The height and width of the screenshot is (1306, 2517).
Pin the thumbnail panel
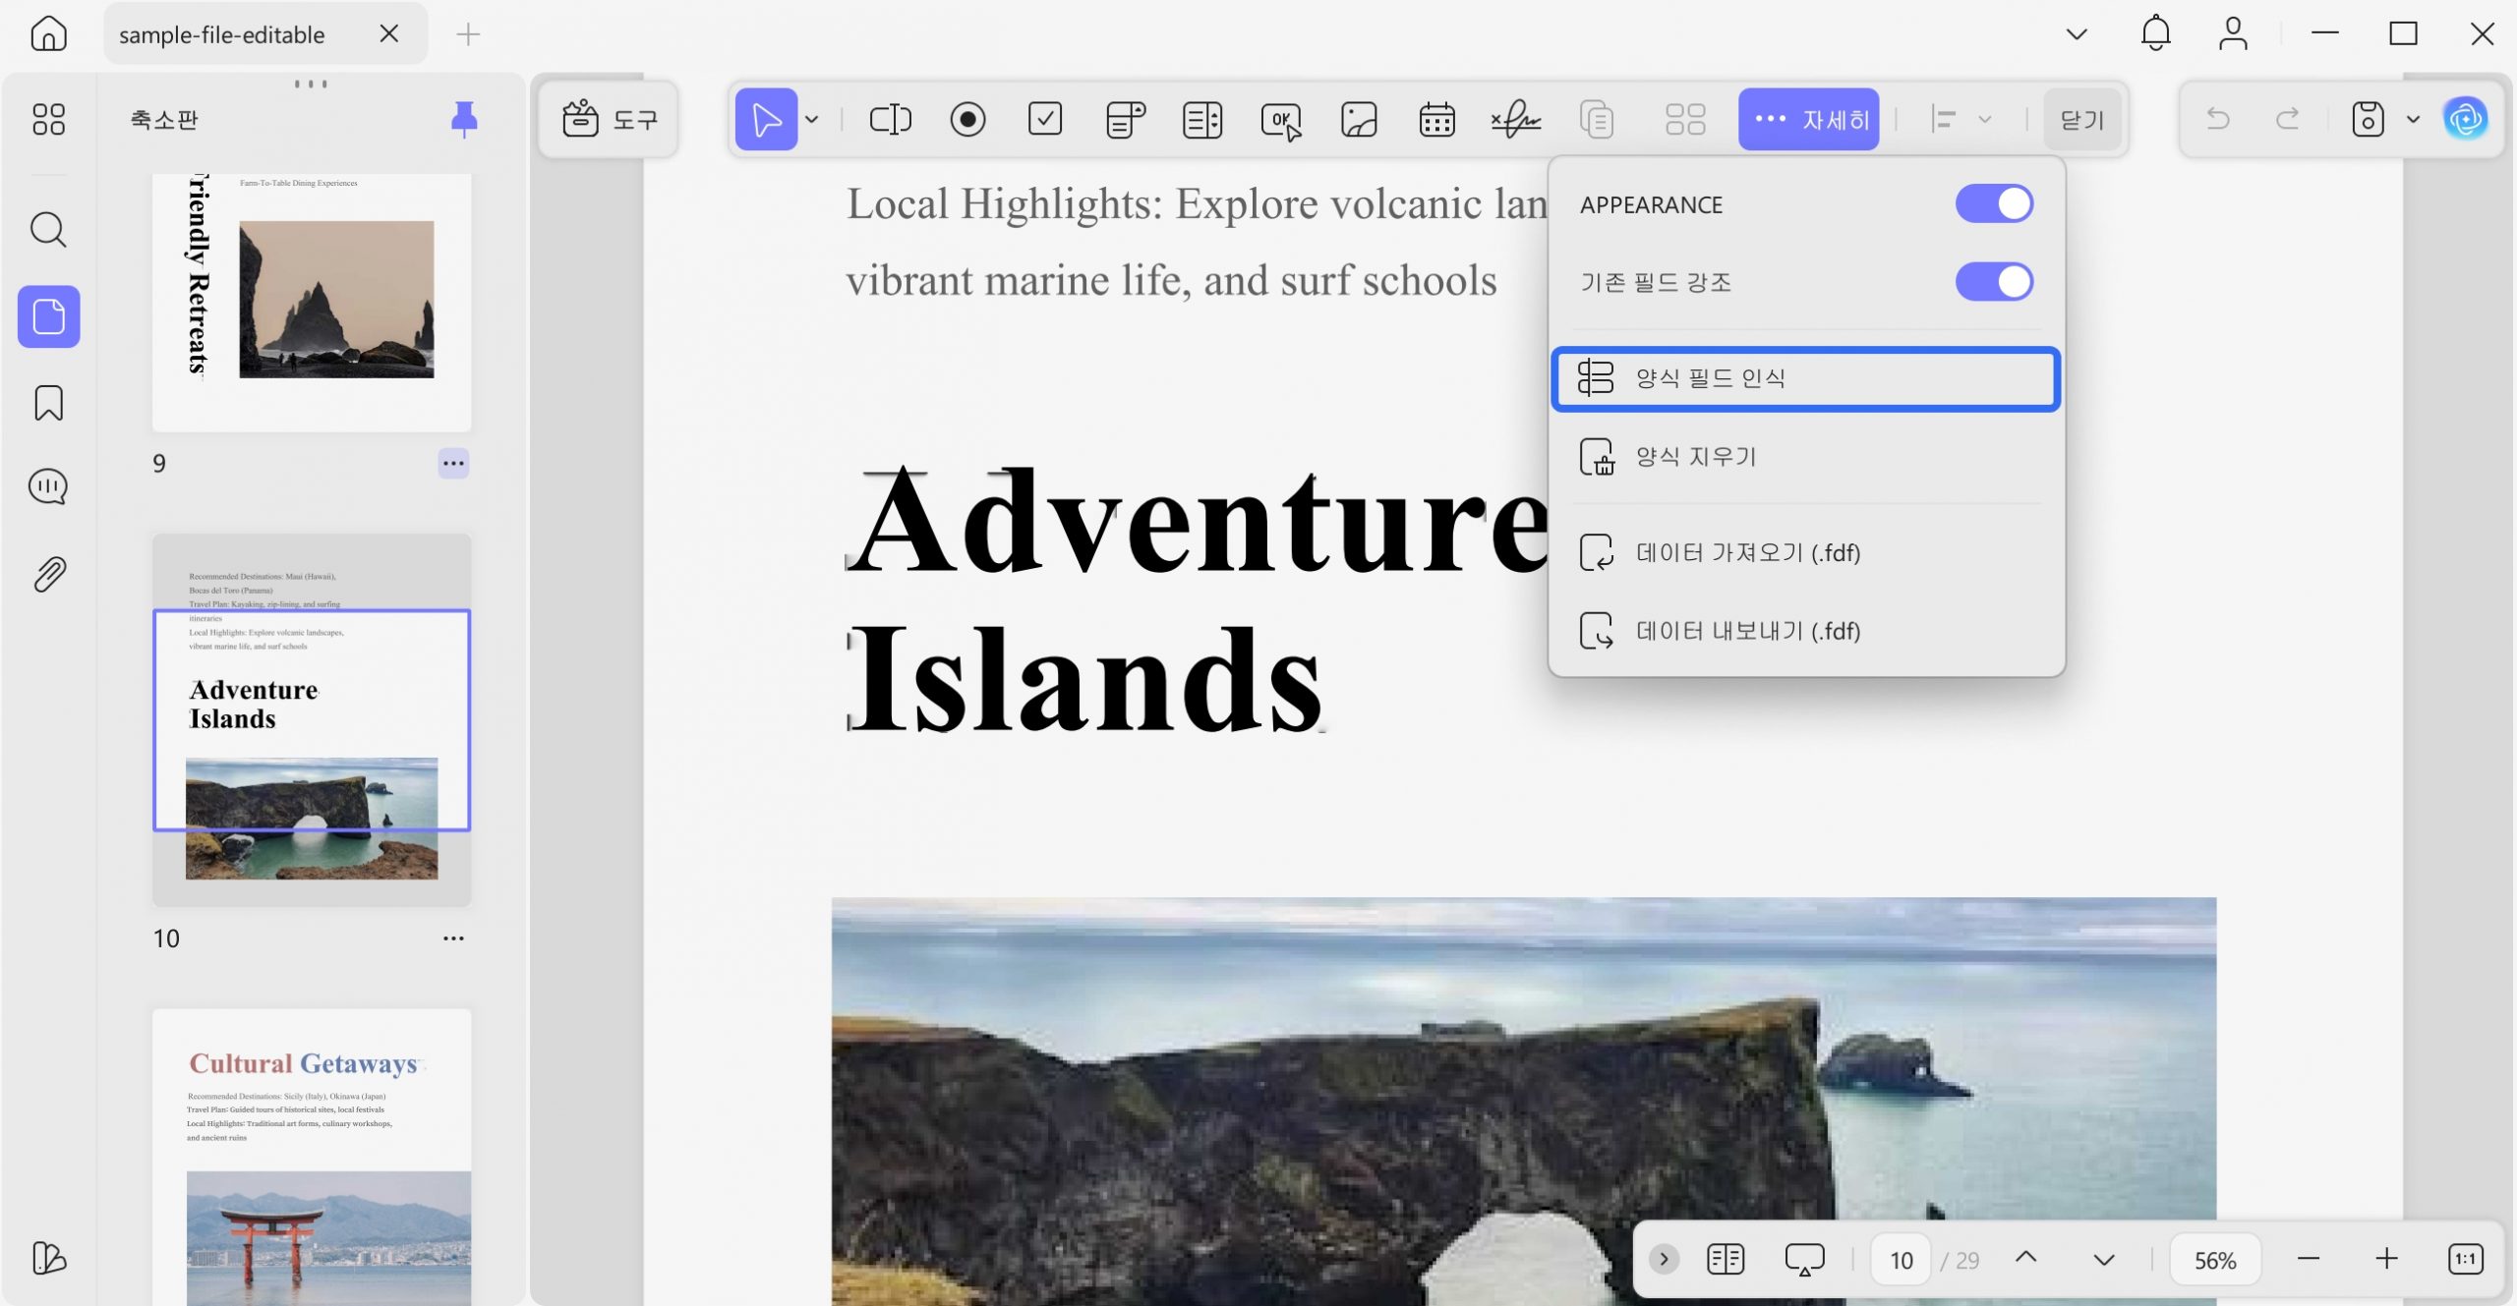[464, 119]
